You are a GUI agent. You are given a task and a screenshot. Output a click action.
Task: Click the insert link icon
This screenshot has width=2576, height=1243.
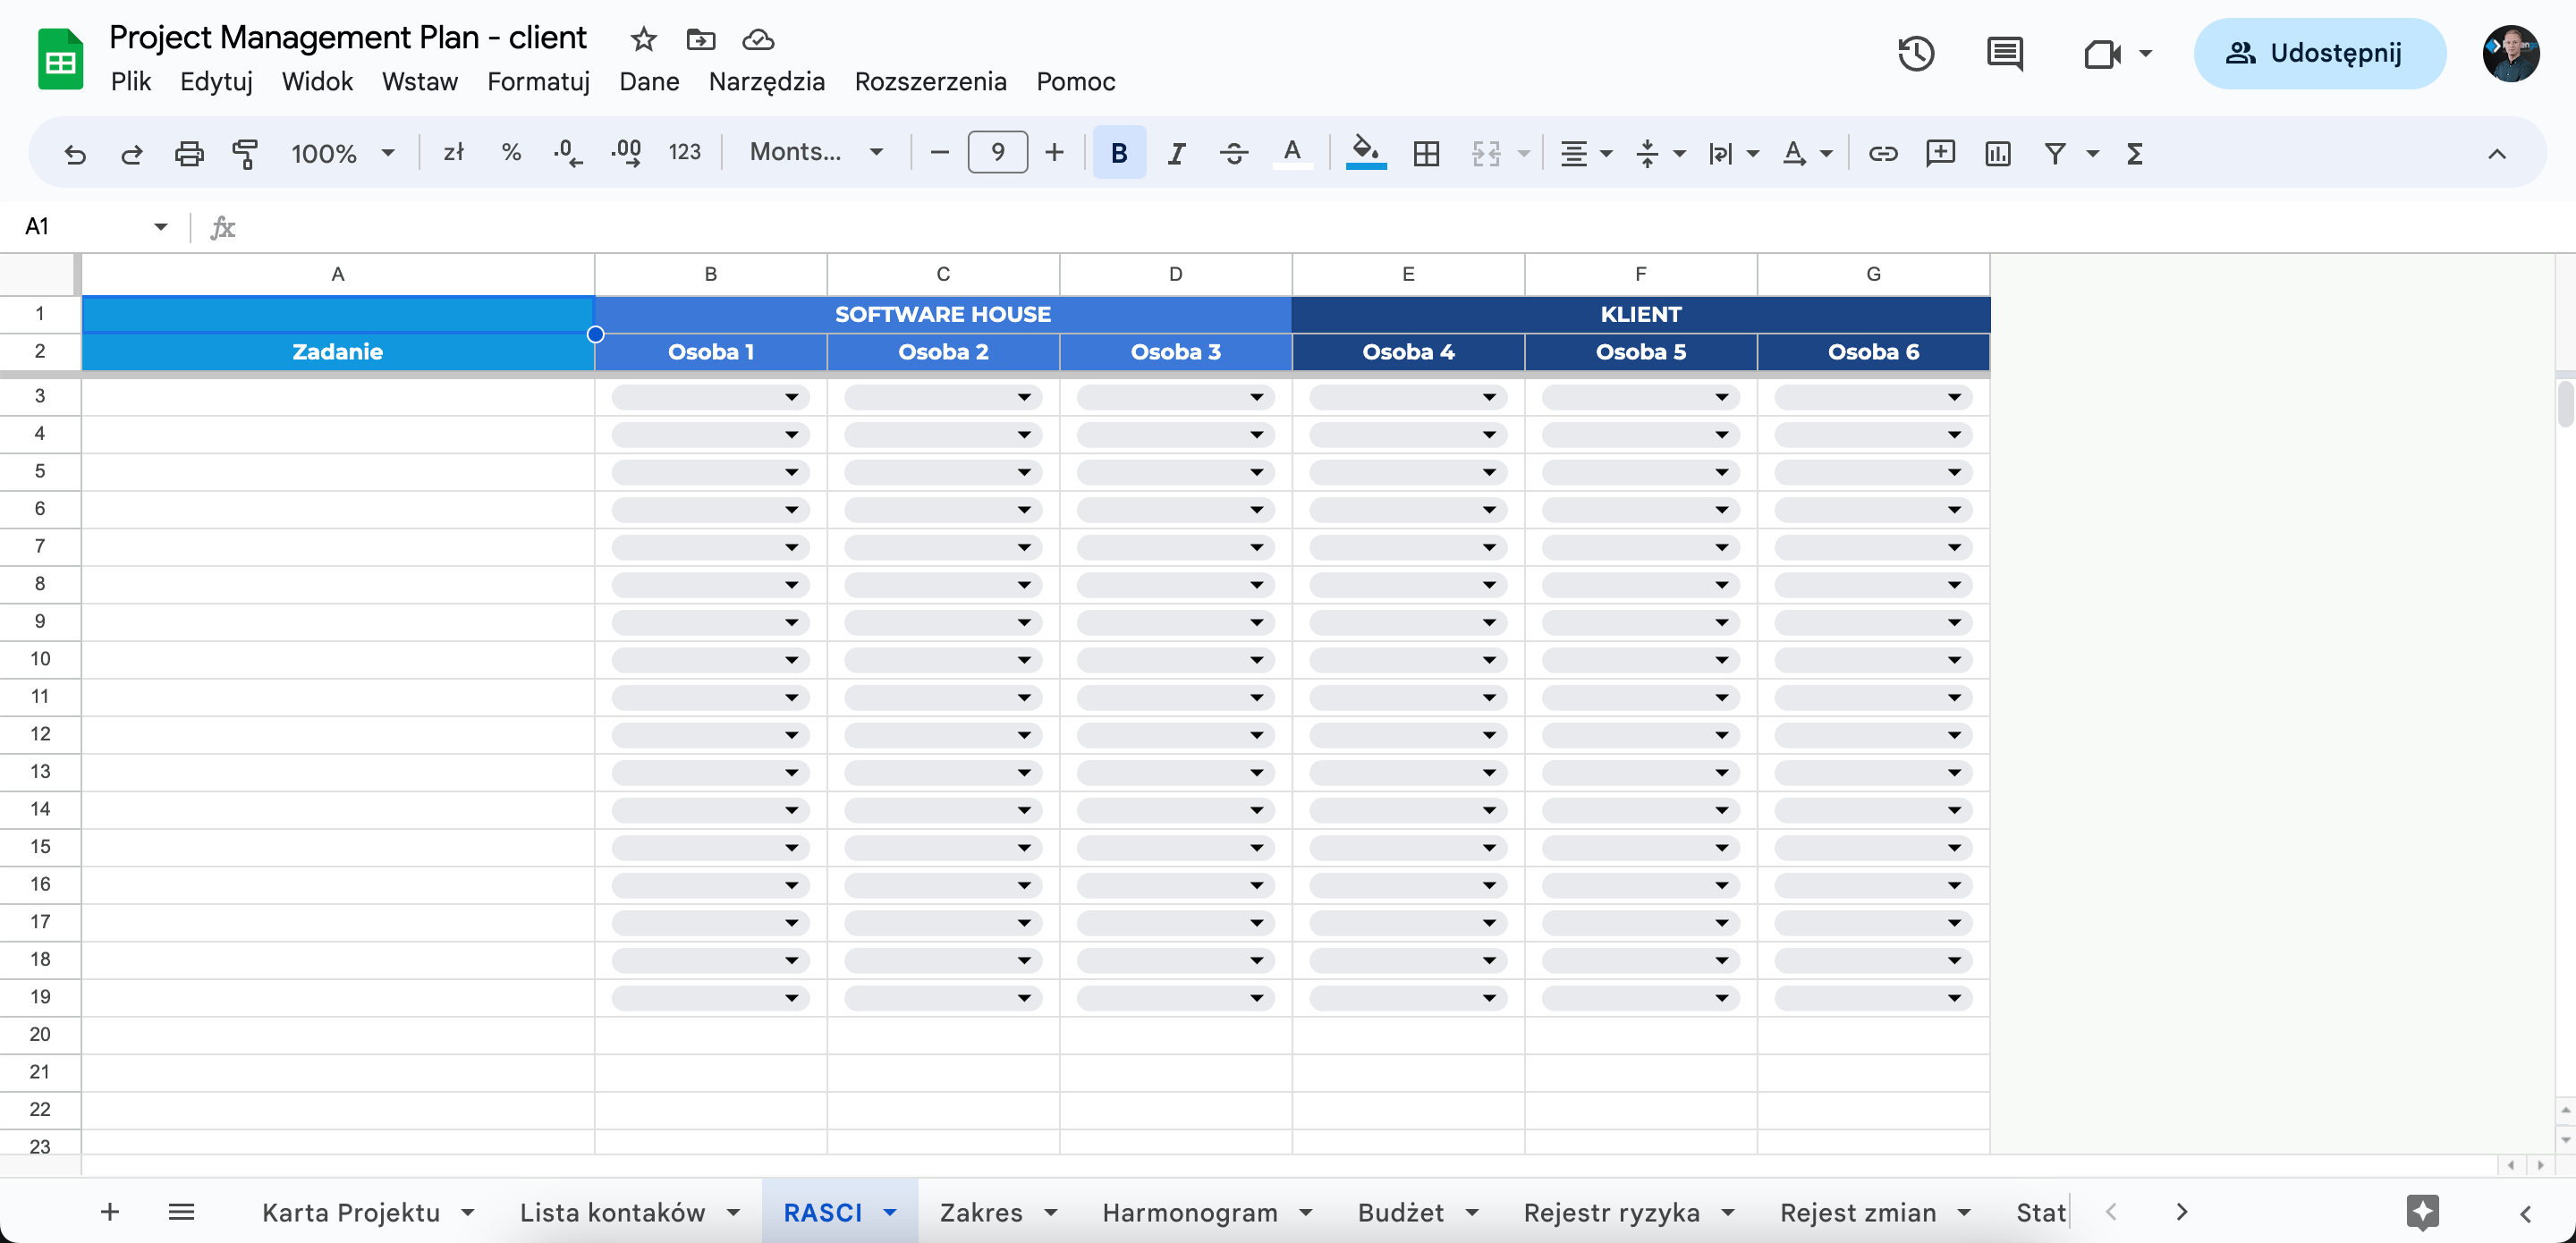point(1882,153)
